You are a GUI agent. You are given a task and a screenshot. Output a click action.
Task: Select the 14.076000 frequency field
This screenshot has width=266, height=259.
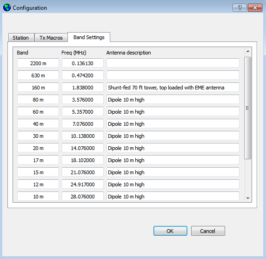83,148
